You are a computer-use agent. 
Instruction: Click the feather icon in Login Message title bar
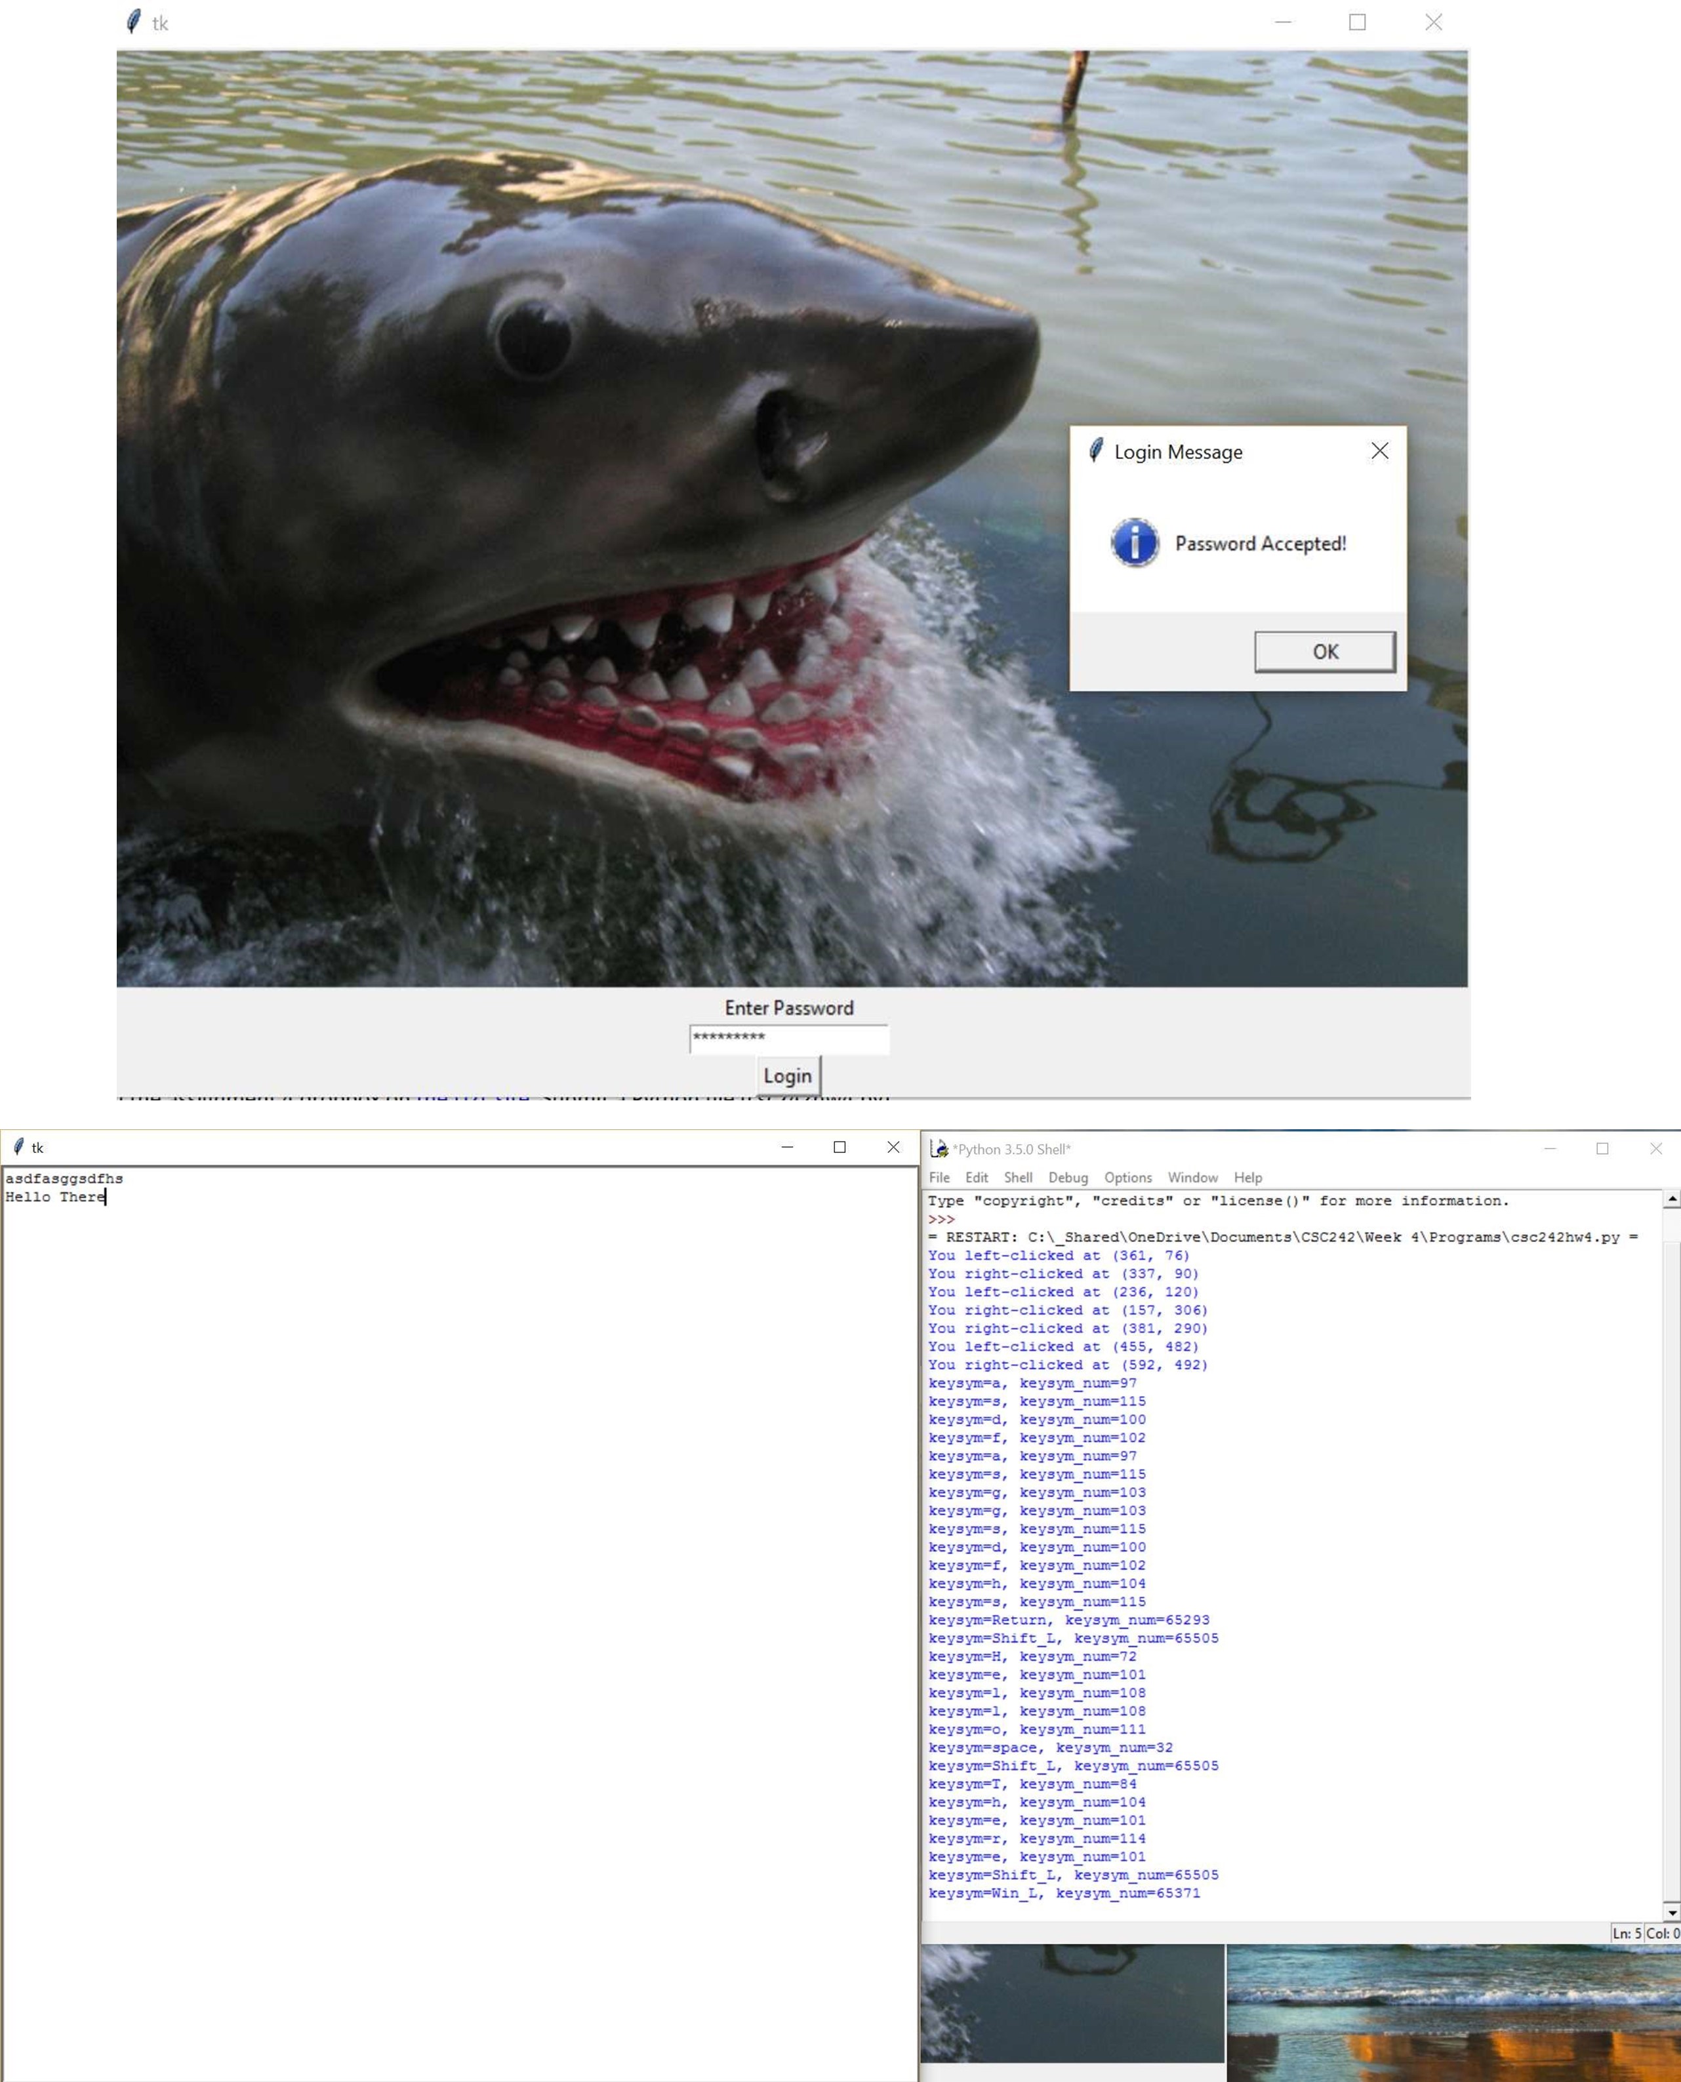pos(1095,450)
